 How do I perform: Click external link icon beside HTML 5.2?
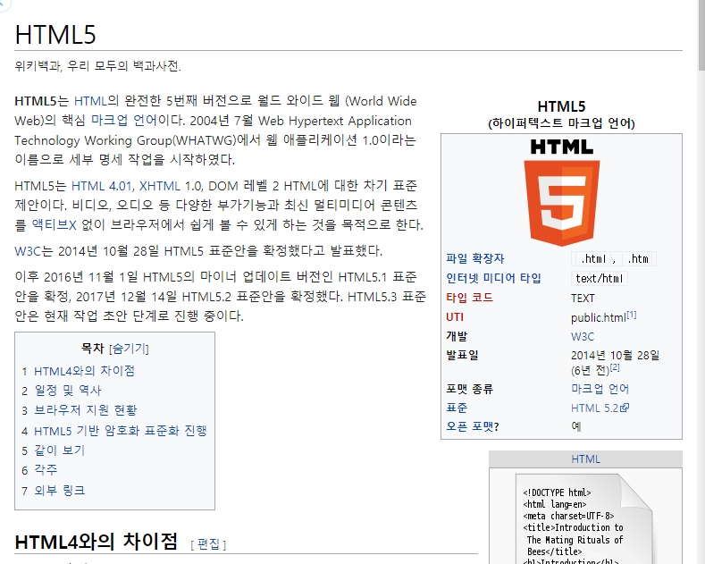click(x=625, y=408)
